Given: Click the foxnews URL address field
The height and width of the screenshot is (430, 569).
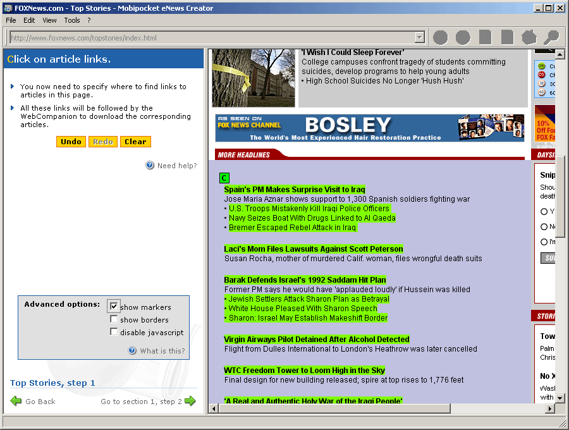Looking at the screenshot, I should tap(212, 38).
